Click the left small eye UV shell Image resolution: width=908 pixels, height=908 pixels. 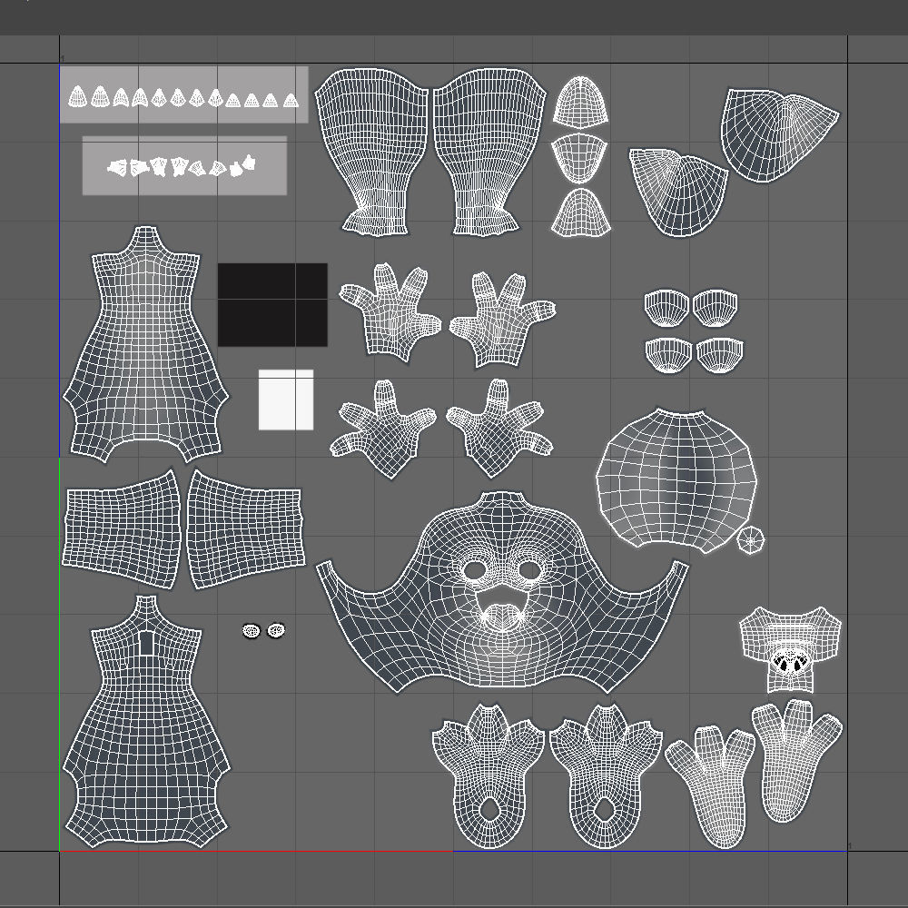(252, 631)
